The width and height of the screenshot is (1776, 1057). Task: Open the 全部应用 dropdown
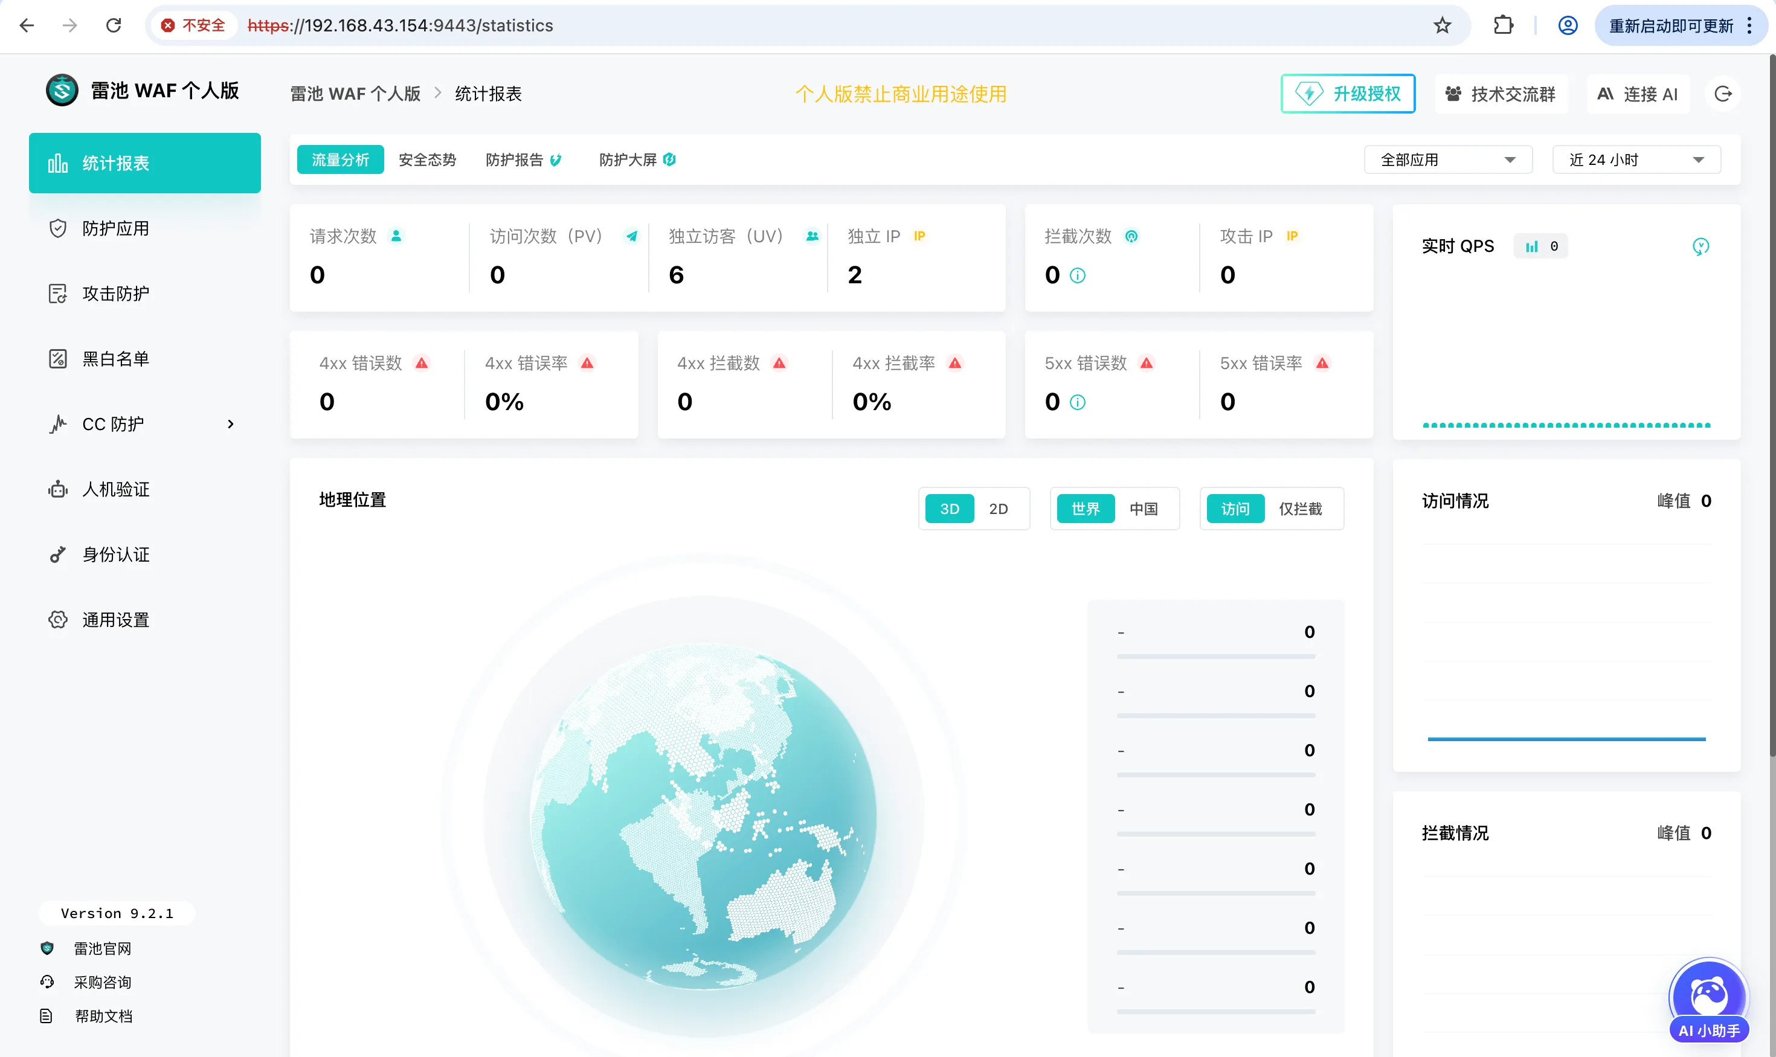tap(1447, 159)
